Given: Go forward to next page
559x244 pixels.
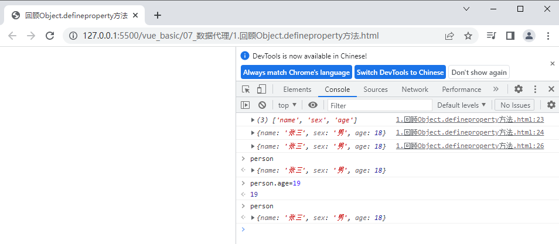Looking at the screenshot, I should (32, 36).
